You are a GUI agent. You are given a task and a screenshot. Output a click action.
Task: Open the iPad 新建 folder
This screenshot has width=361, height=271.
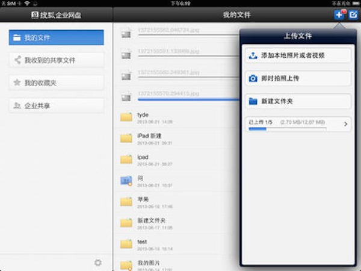click(149, 139)
